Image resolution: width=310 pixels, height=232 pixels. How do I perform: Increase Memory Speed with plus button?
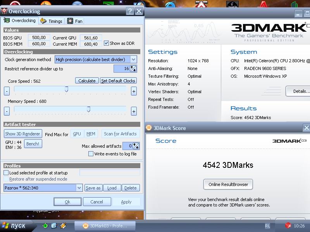click(x=134, y=111)
